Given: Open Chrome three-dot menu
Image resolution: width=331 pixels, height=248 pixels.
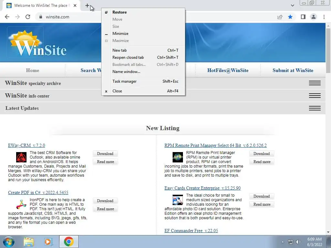Looking at the screenshot, I should 324,17.
